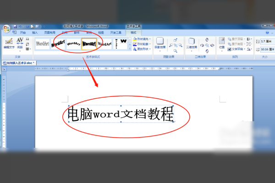Select the slanted upward WordArt style
The height and width of the screenshot is (183, 275).
pos(58,44)
